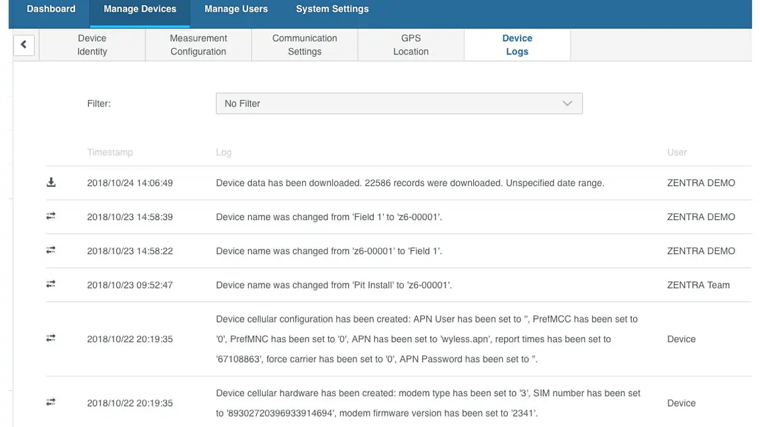Image resolution: width=760 pixels, height=427 pixels.
Task: Click log 'Field 1' to 'z6-00001' entry
Action: (x=329, y=217)
